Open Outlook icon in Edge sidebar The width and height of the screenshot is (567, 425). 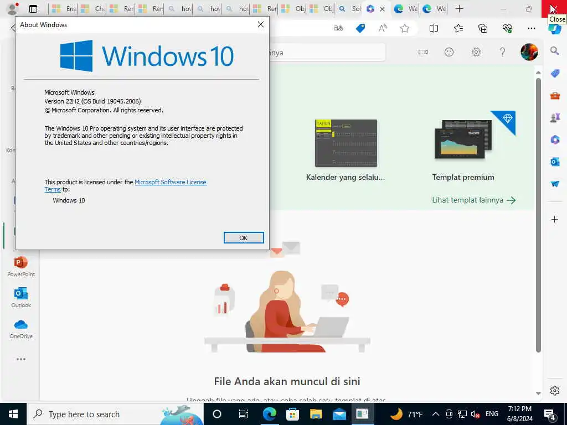coord(555,162)
